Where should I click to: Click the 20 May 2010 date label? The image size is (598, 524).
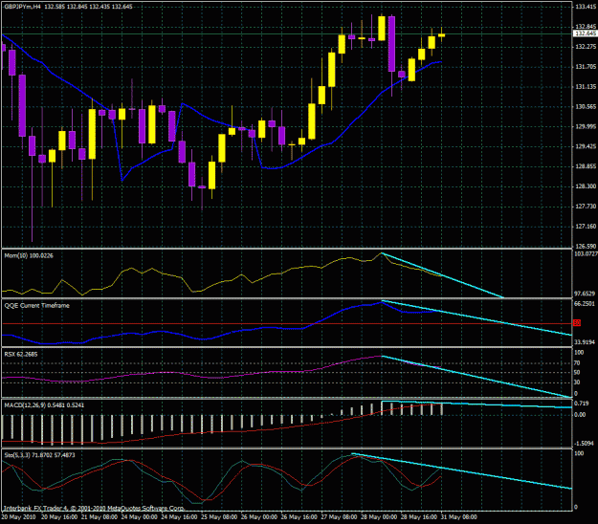click(x=19, y=517)
